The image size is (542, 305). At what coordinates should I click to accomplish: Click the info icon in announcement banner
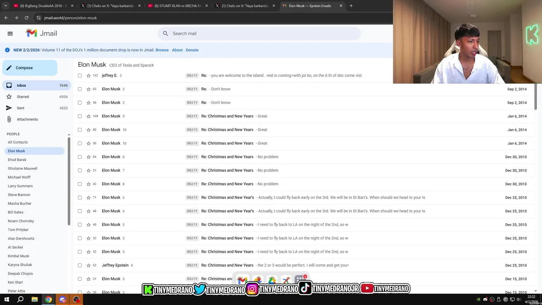(7, 50)
